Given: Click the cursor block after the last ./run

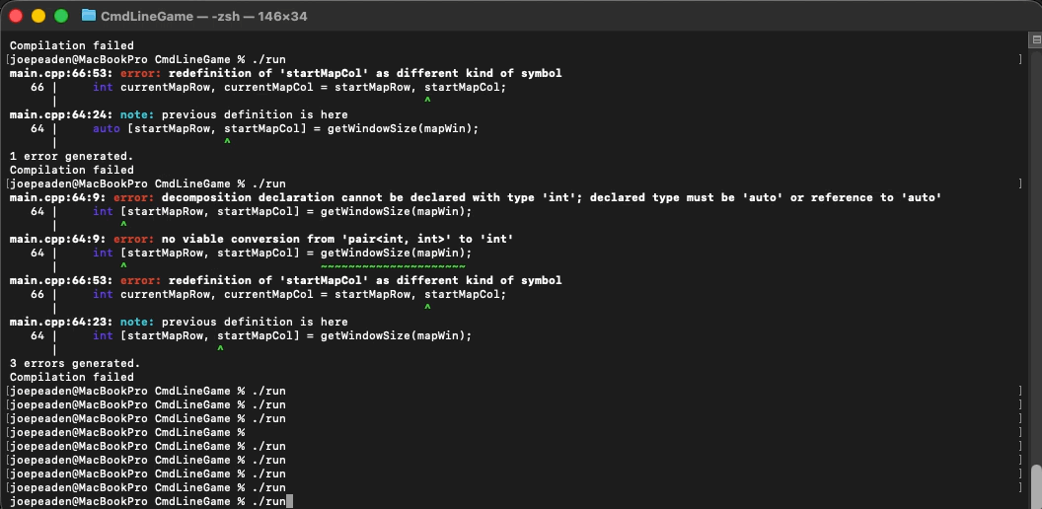Looking at the screenshot, I should click(290, 501).
